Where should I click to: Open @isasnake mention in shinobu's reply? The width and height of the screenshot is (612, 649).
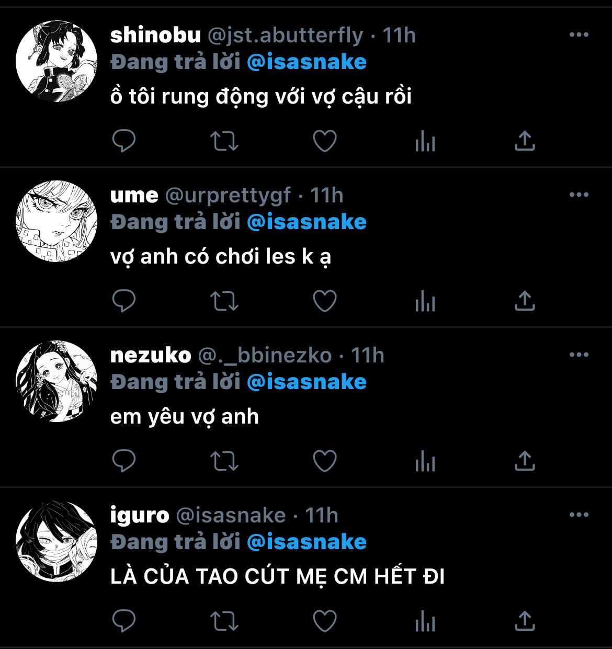pos(307,62)
